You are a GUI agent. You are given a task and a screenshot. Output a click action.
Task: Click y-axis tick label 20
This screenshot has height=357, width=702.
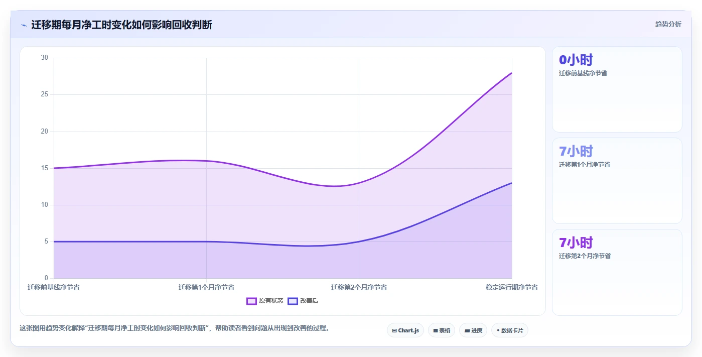click(45, 132)
